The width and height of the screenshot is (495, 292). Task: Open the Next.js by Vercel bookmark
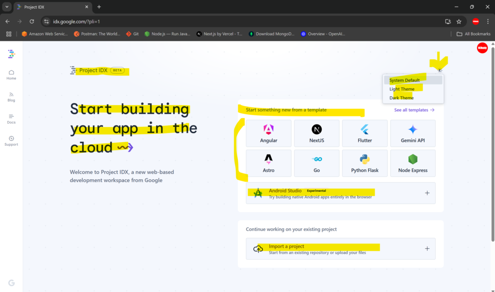219,34
